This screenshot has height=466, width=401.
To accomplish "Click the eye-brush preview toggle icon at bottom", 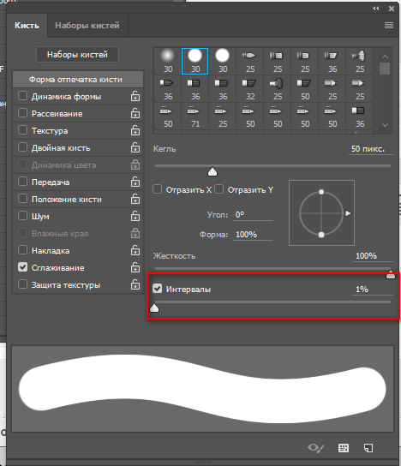I will pyautogui.click(x=315, y=448).
